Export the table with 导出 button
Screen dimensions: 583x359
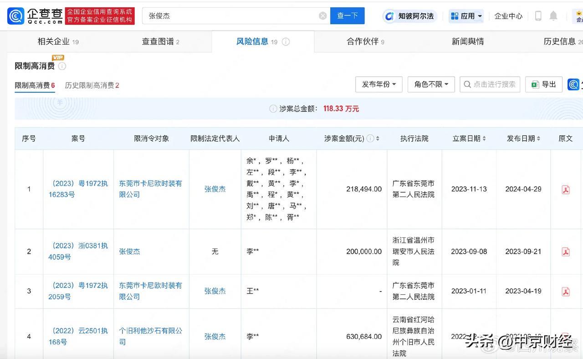tap(544, 84)
